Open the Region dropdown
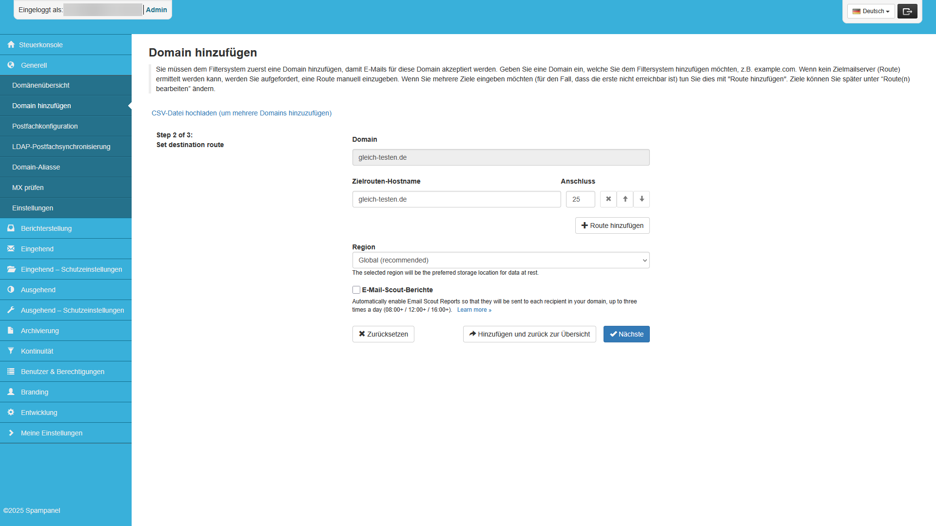Image resolution: width=936 pixels, height=526 pixels. [501, 260]
